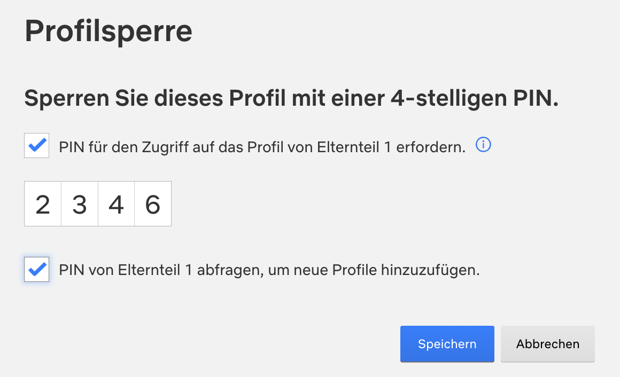620x377 pixels.
Task: Click the letter i inside the blue circle
Action: [483, 145]
